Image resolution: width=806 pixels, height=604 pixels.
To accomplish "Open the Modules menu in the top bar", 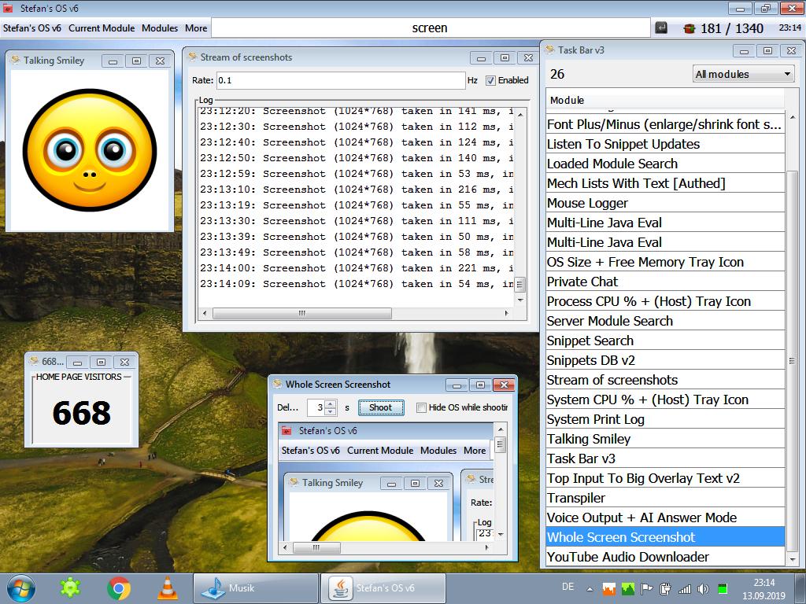I will coord(160,28).
